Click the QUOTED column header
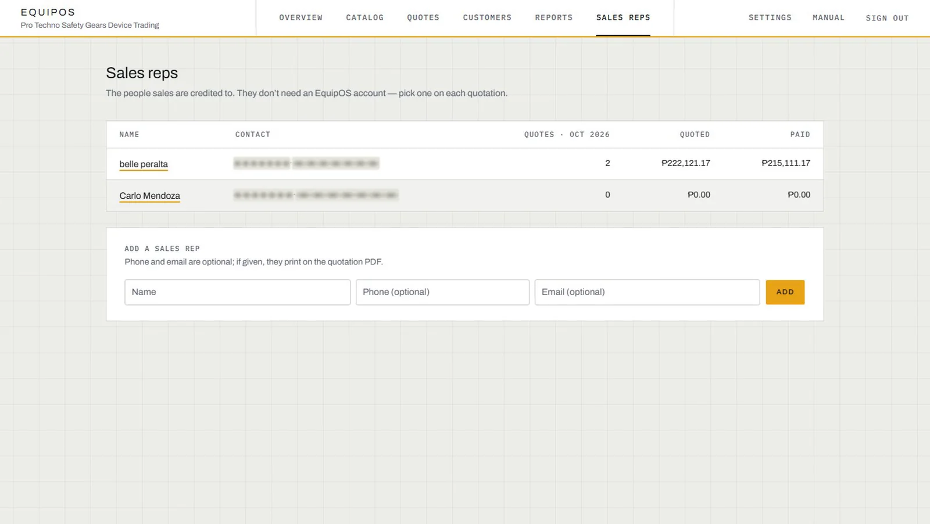This screenshot has width=930, height=524. point(695,134)
